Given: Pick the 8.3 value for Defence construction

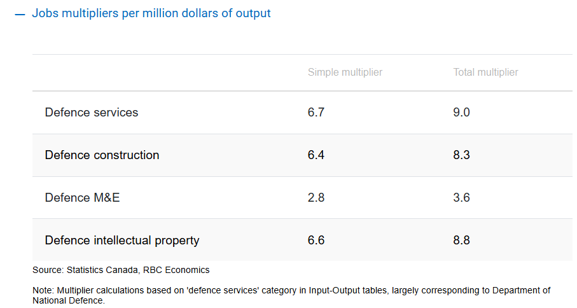Looking at the screenshot, I should click(461, 155).
